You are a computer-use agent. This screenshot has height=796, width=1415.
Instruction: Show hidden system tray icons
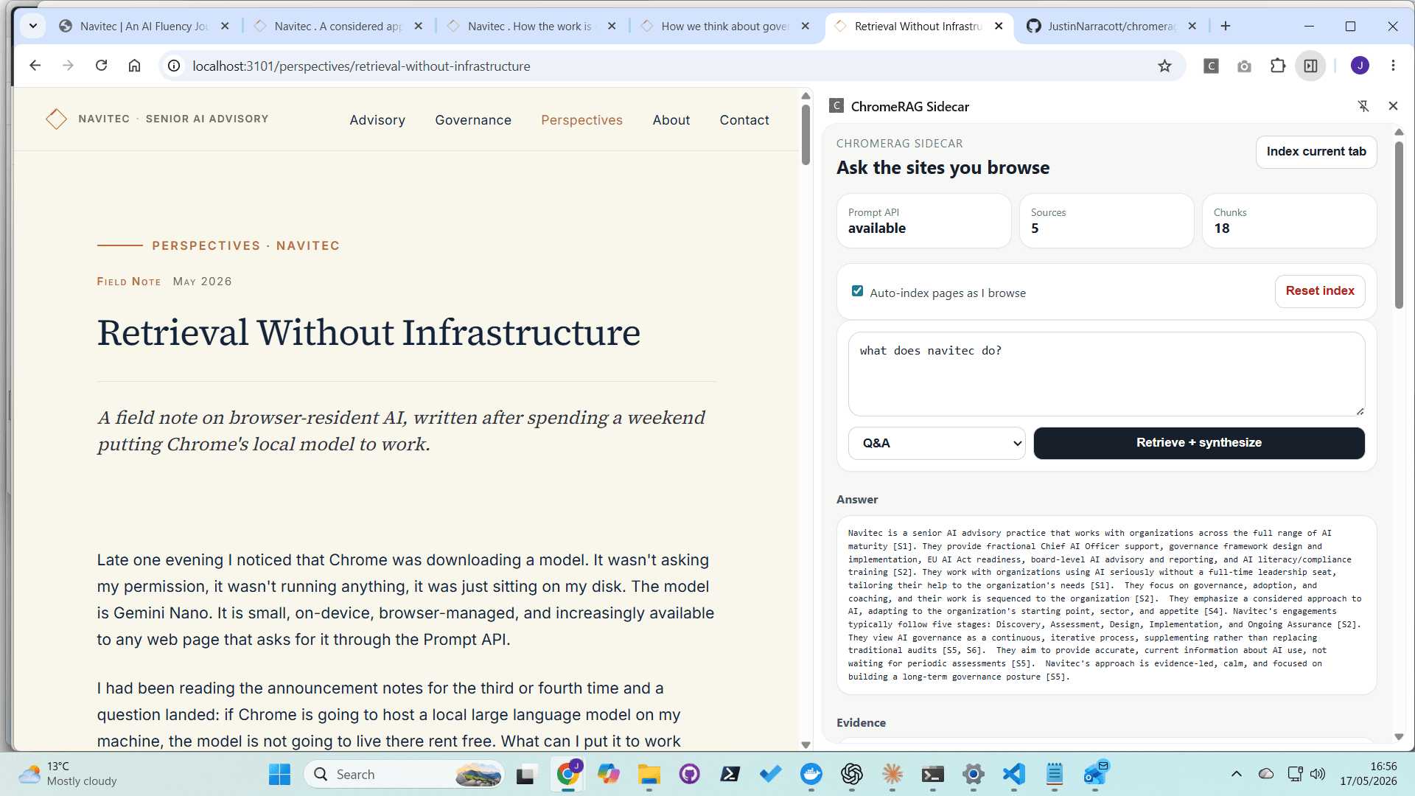[x=1237, y=774]
